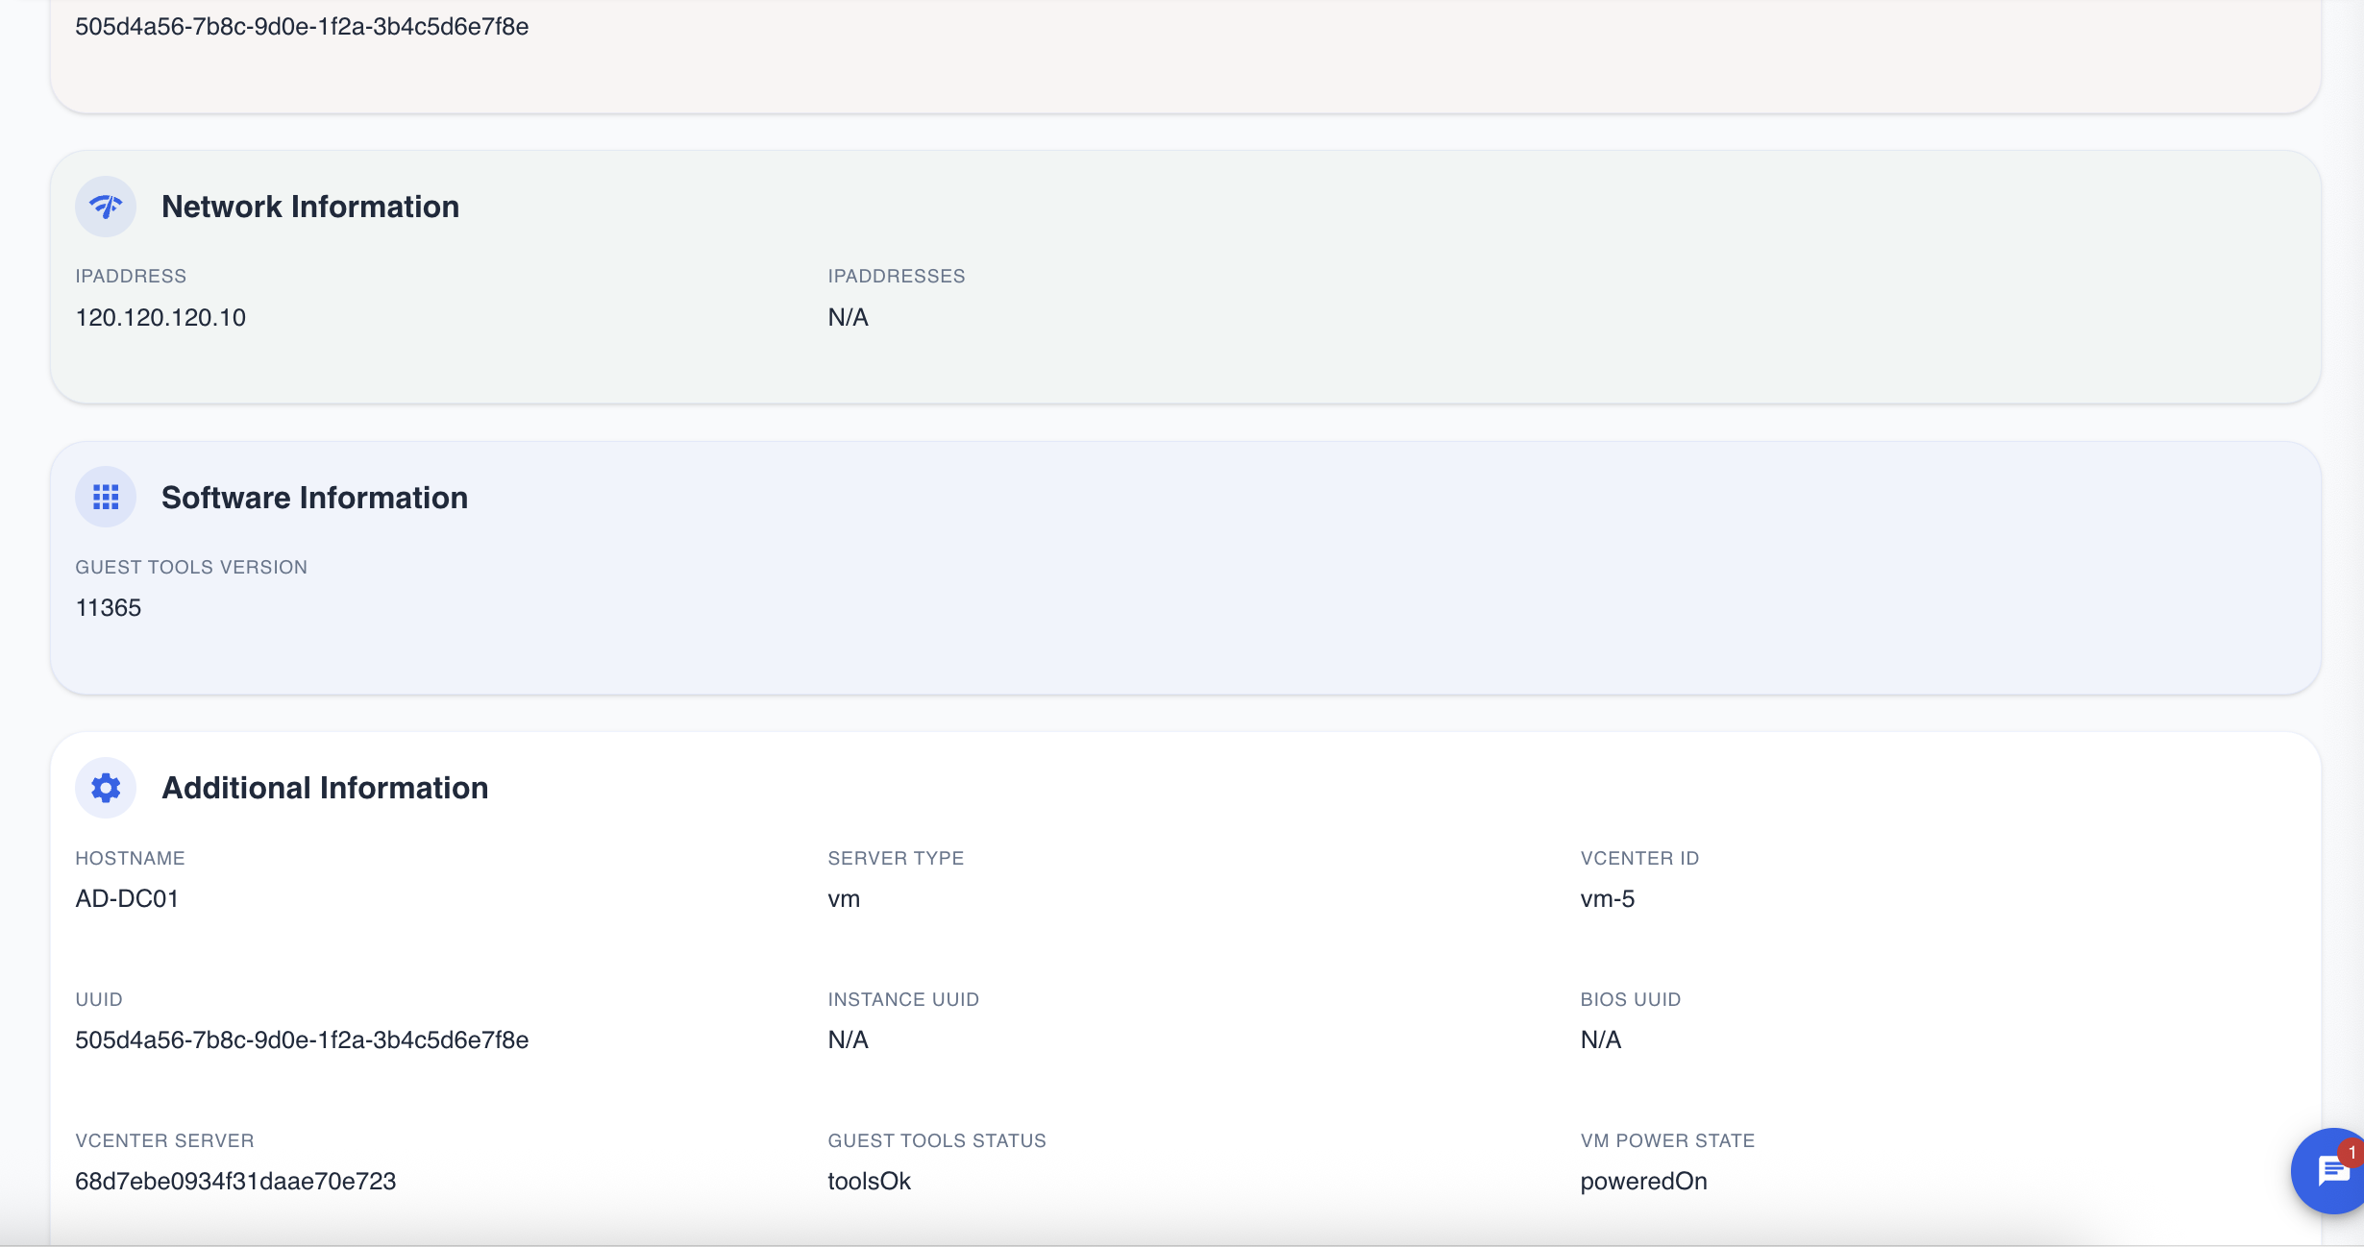Click the Additional Information gear icon

pyautogui.click(x=106, y=788)
